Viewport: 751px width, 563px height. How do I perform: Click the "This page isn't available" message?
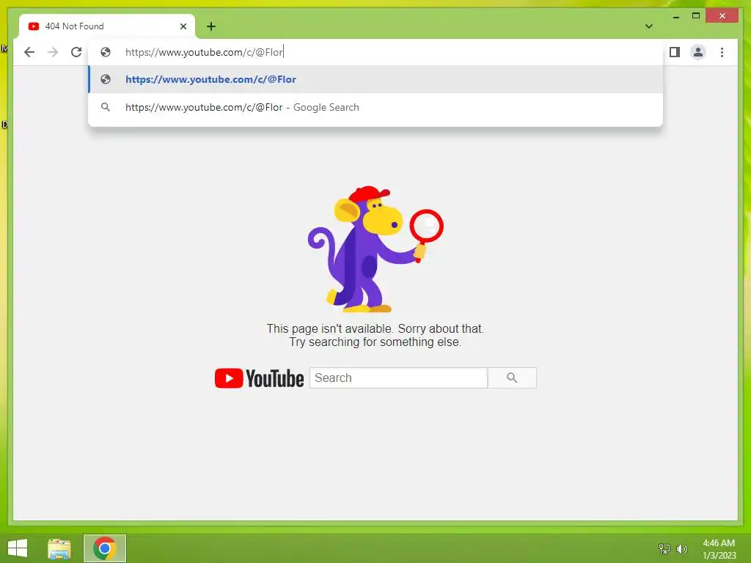375,335
